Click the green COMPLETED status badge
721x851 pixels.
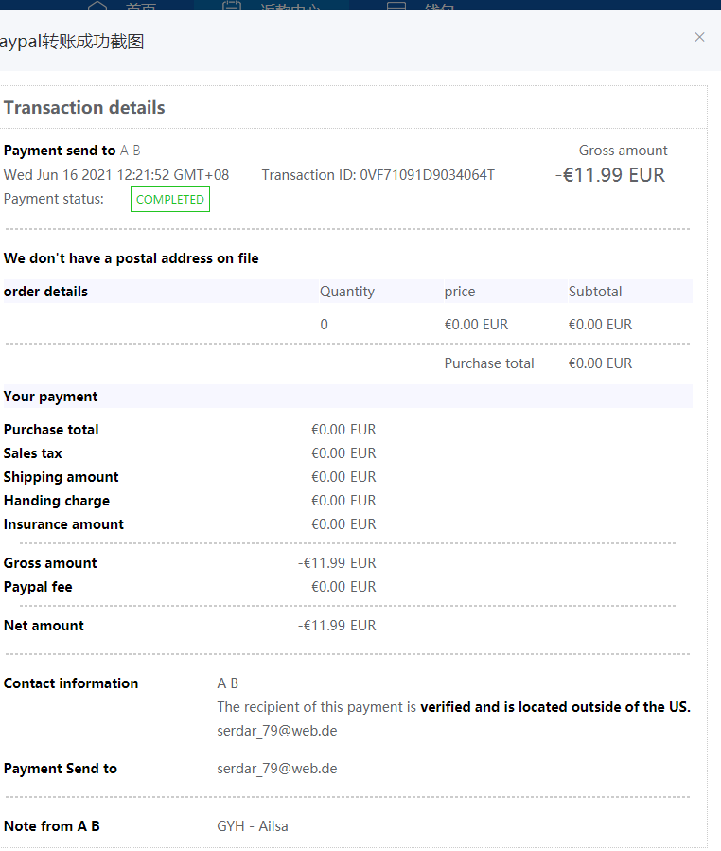coord(170,200)
